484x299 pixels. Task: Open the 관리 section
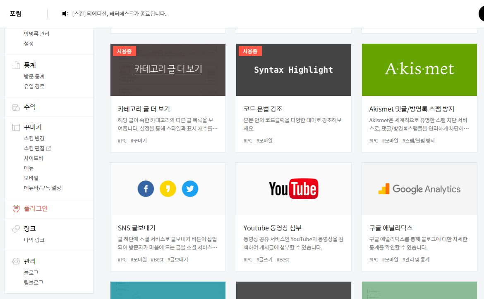30,261
